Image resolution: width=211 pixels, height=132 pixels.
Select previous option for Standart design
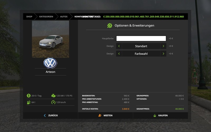(119, 46)
